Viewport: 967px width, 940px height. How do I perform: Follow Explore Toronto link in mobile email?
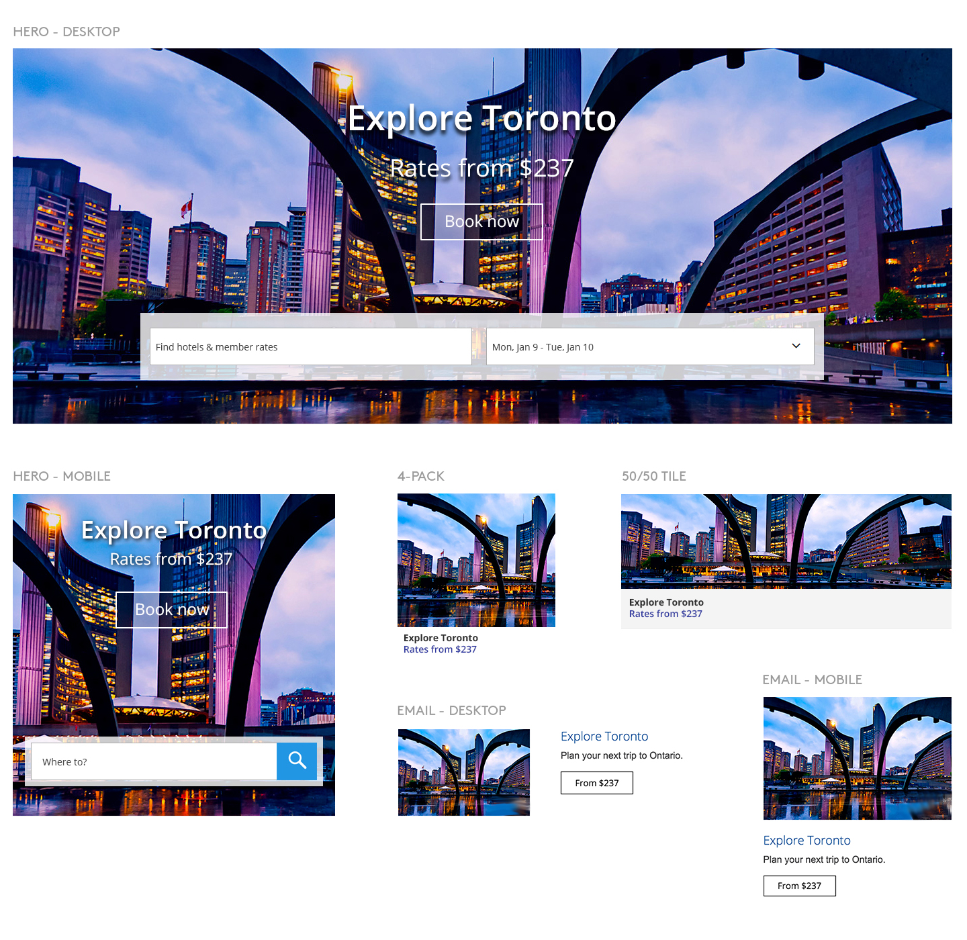[807, 841]
